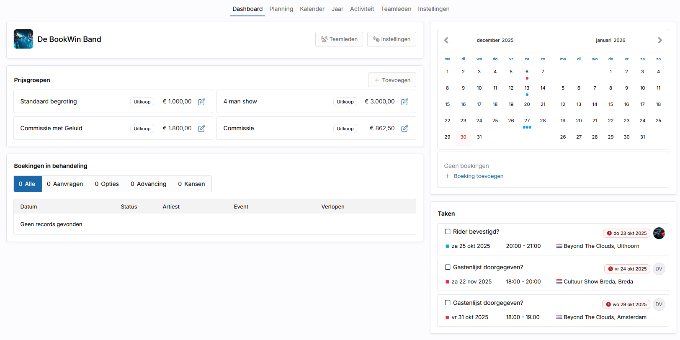
Task: Open edit icon for Commissie € 862,50
Action: (404, 129)
